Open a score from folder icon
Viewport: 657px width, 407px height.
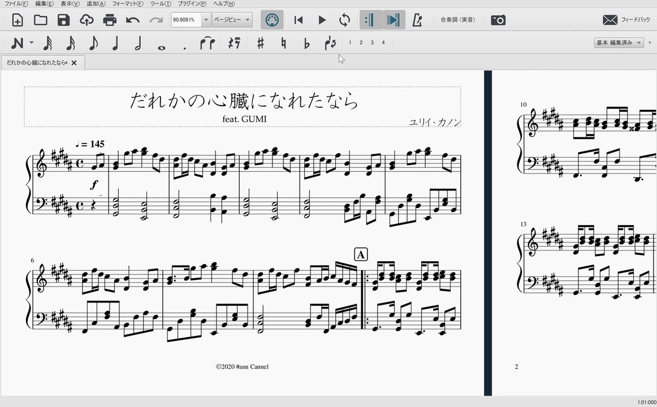click(x=40, y=20)
